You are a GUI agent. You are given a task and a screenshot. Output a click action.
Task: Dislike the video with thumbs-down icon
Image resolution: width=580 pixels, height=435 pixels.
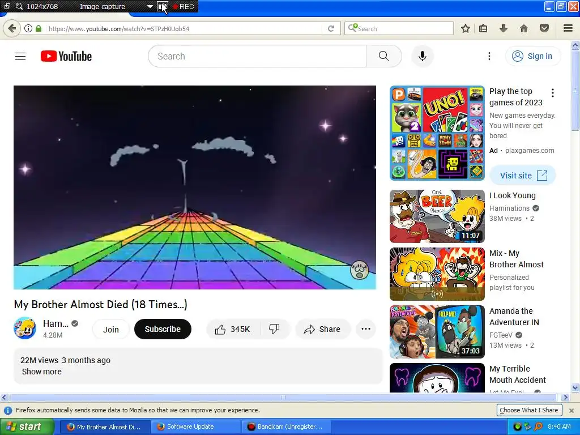(x=275, y=329)
